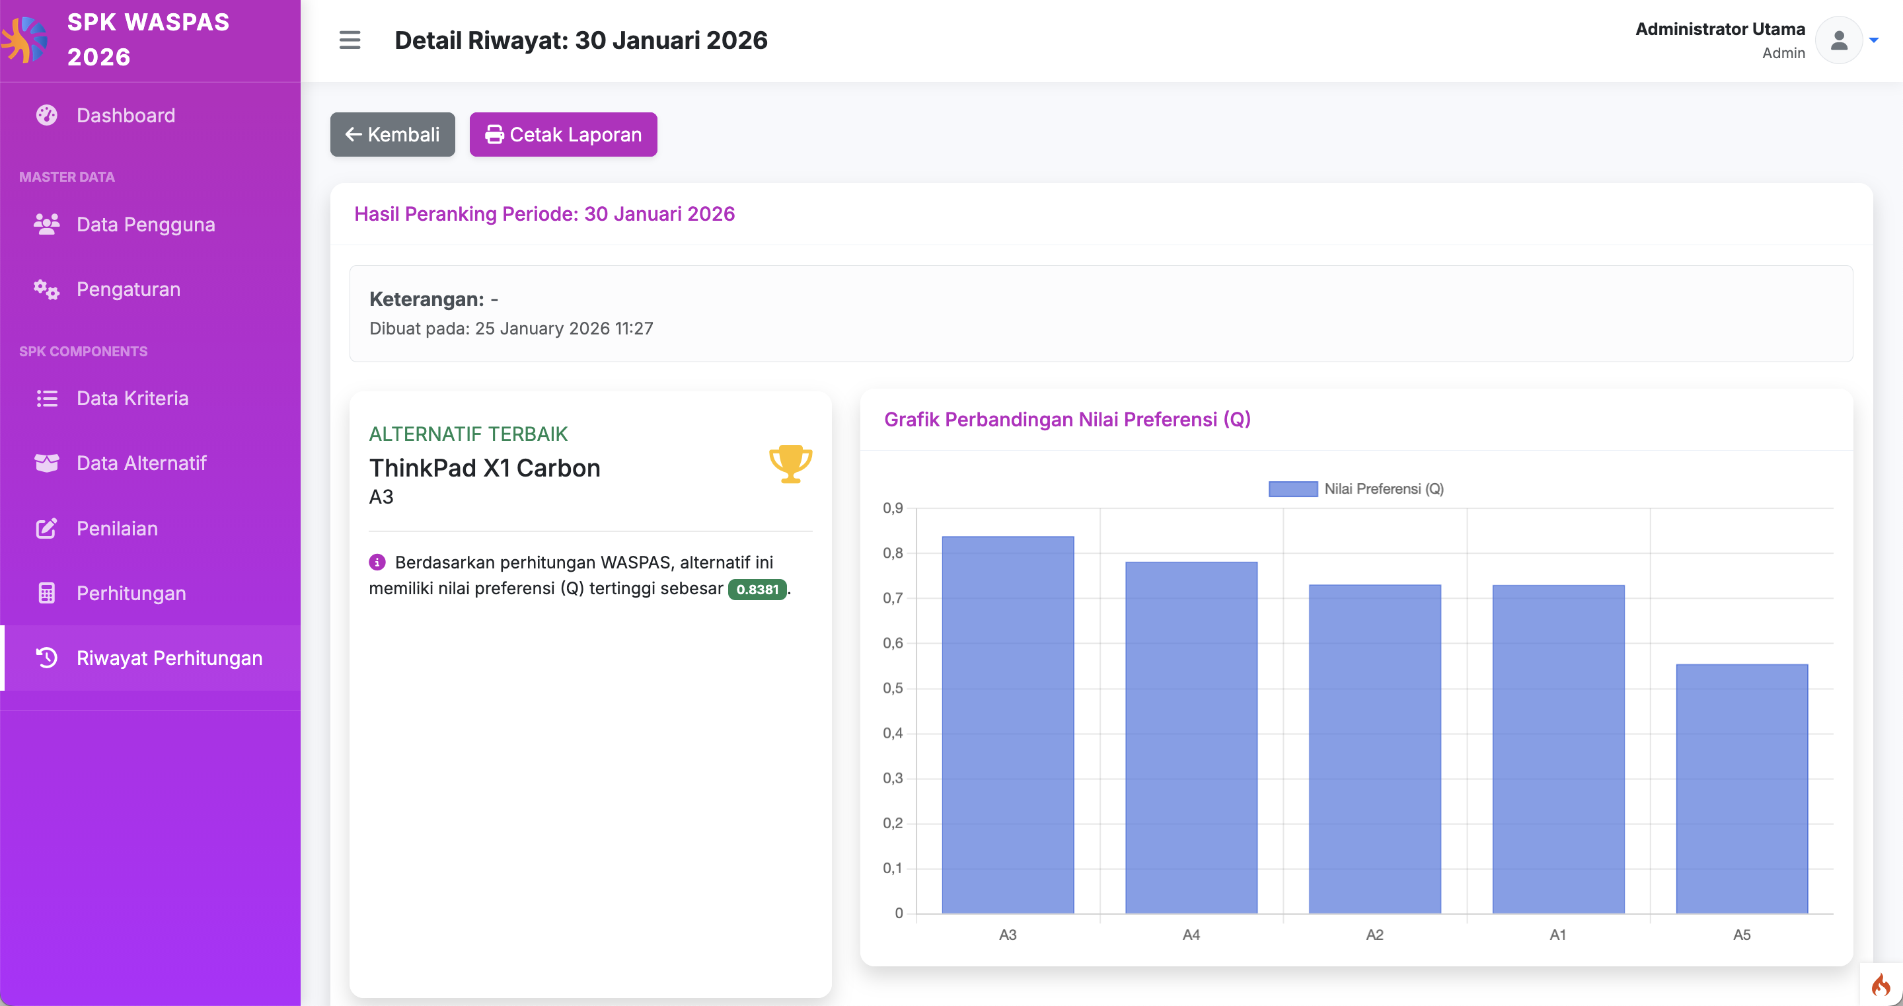Screen dimensions: 1903x1006
Task: Click the MASTER DATA section header
Action: coord(67,176)
